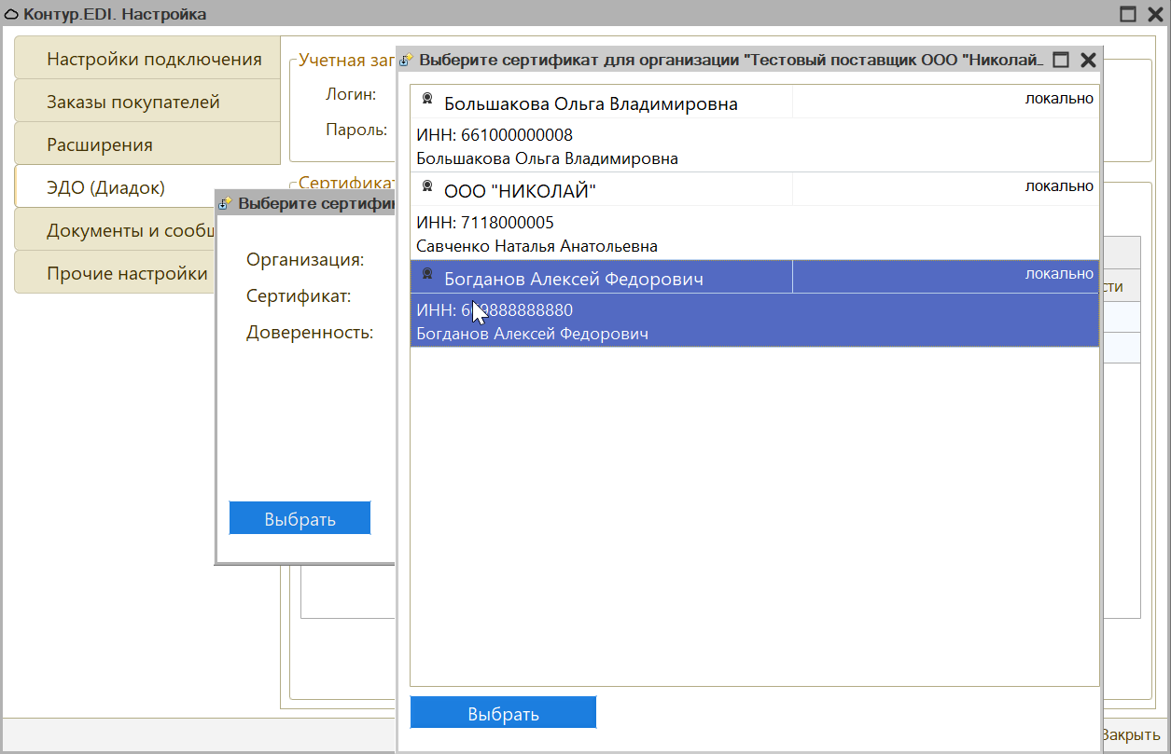Close the certificate selection dialog

pyautogui.click(x=1088, y=60)
